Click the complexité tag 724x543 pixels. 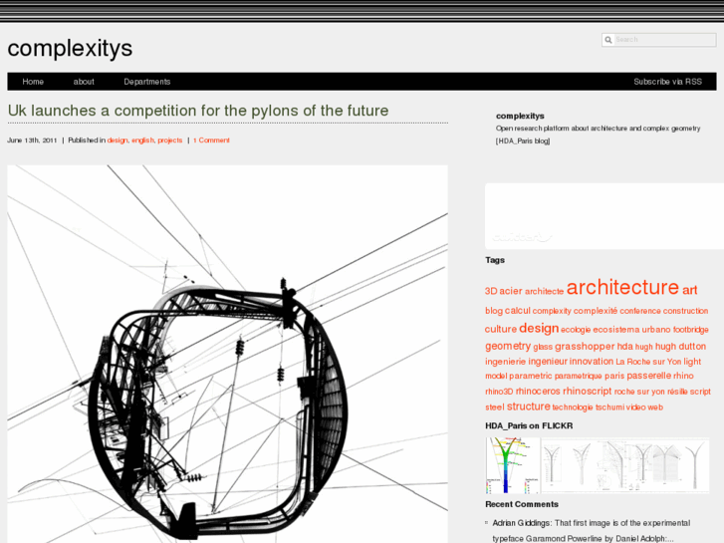tap(596, 311)
